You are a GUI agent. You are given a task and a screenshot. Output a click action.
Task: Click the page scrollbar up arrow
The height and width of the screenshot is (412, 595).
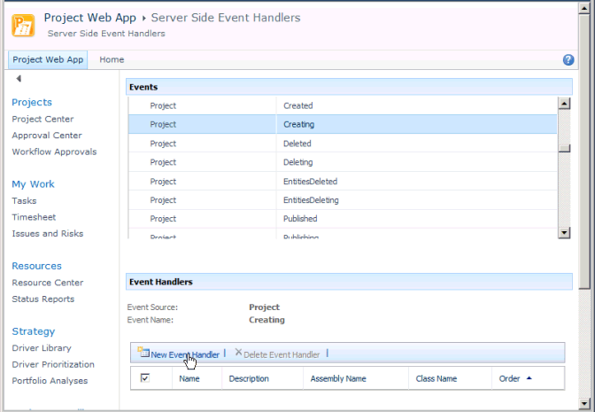pos(584,8)
